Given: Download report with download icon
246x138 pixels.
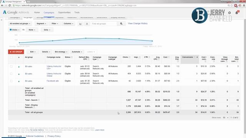Looking at the screenshot, I should (87, 24).
